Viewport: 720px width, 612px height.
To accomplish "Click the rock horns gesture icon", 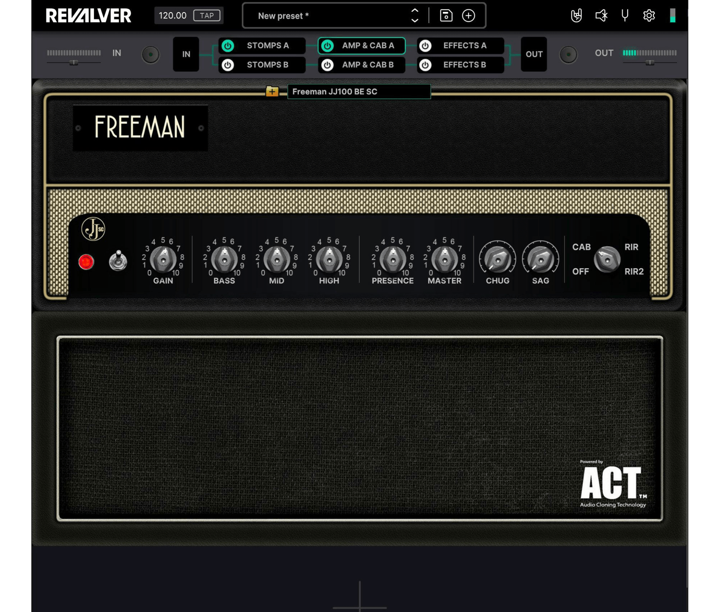I will click(576, 15).
